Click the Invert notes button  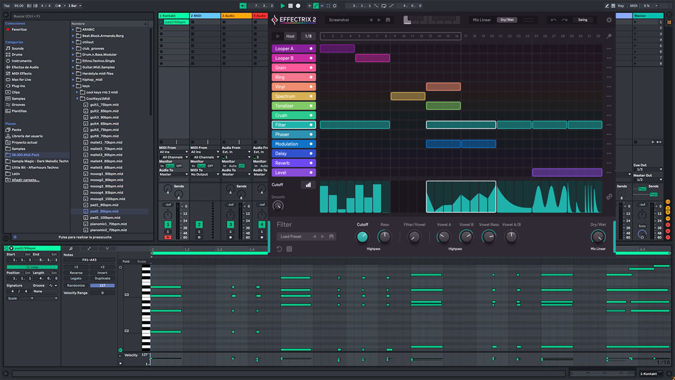pyautogui.click(x=102, y=273)
